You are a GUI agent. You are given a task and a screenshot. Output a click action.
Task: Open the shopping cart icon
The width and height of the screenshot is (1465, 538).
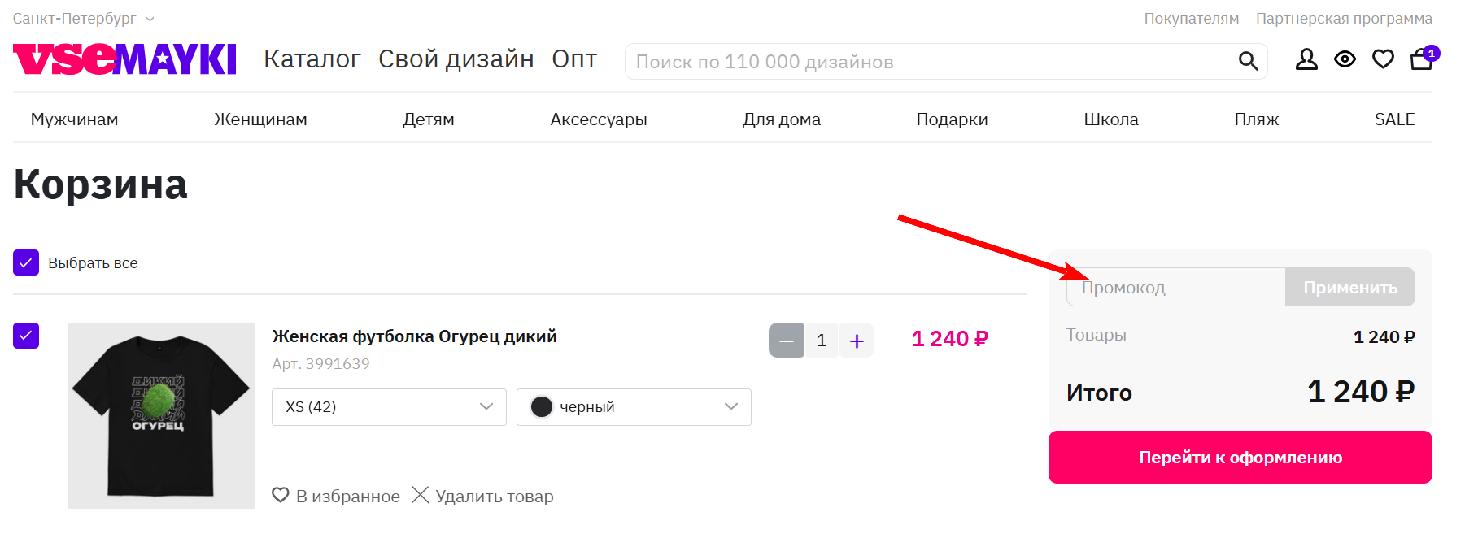pyautogui.click(x=1422, y=60)
